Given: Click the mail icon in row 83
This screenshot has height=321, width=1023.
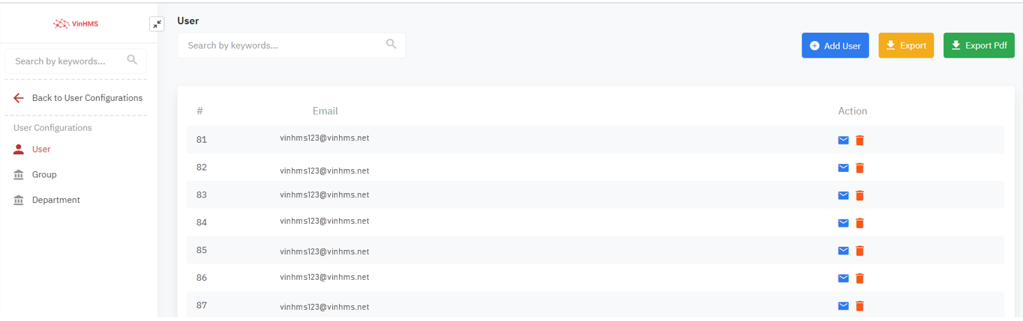Looking at the screenshot, I should (843, 195).
